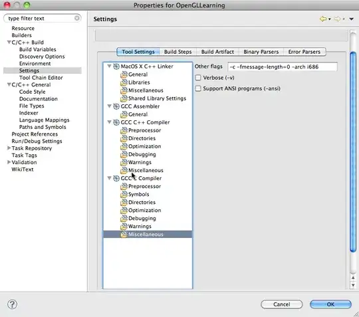Click the back navigation arrow icon
Image resolution: width=359 pixels, height=317 pixels.
tap(323, 19)
